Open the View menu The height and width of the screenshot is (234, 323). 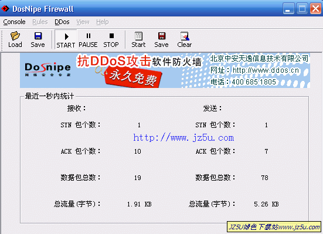(83, 22)
